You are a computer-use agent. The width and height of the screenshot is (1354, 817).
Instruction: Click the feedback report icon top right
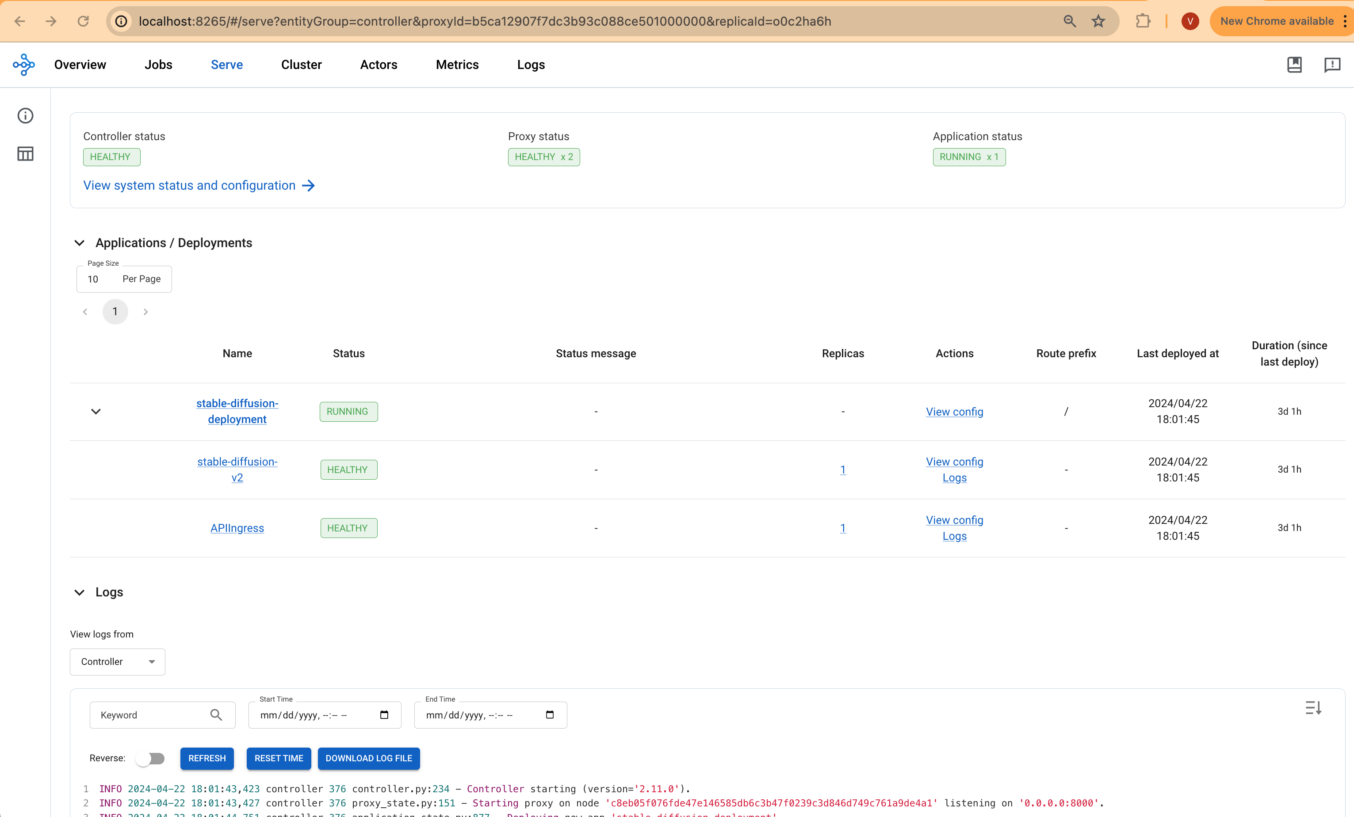click(x=1333, y=64)
